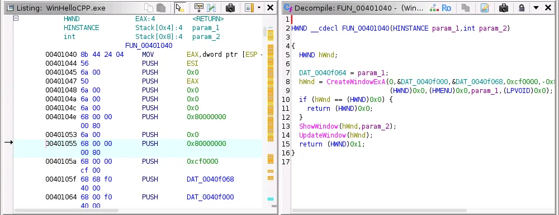The image size is (559, 215).
Task: Click 'return (HWND)0x1;' on line 15
Action: point(332,144)
